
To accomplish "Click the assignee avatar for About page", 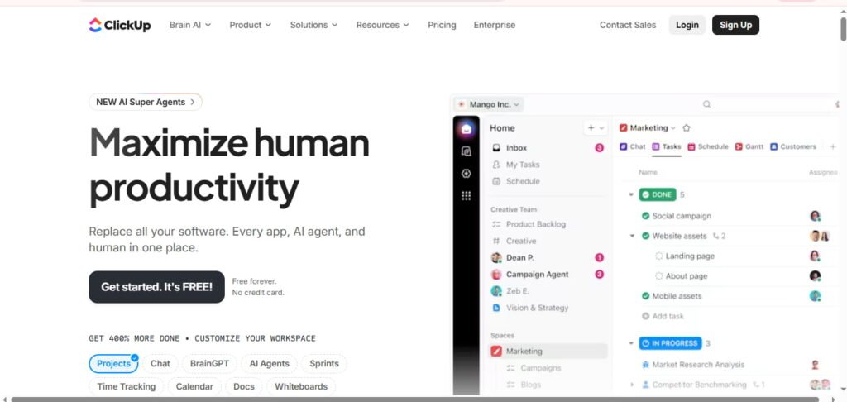I will pos(815,276).
